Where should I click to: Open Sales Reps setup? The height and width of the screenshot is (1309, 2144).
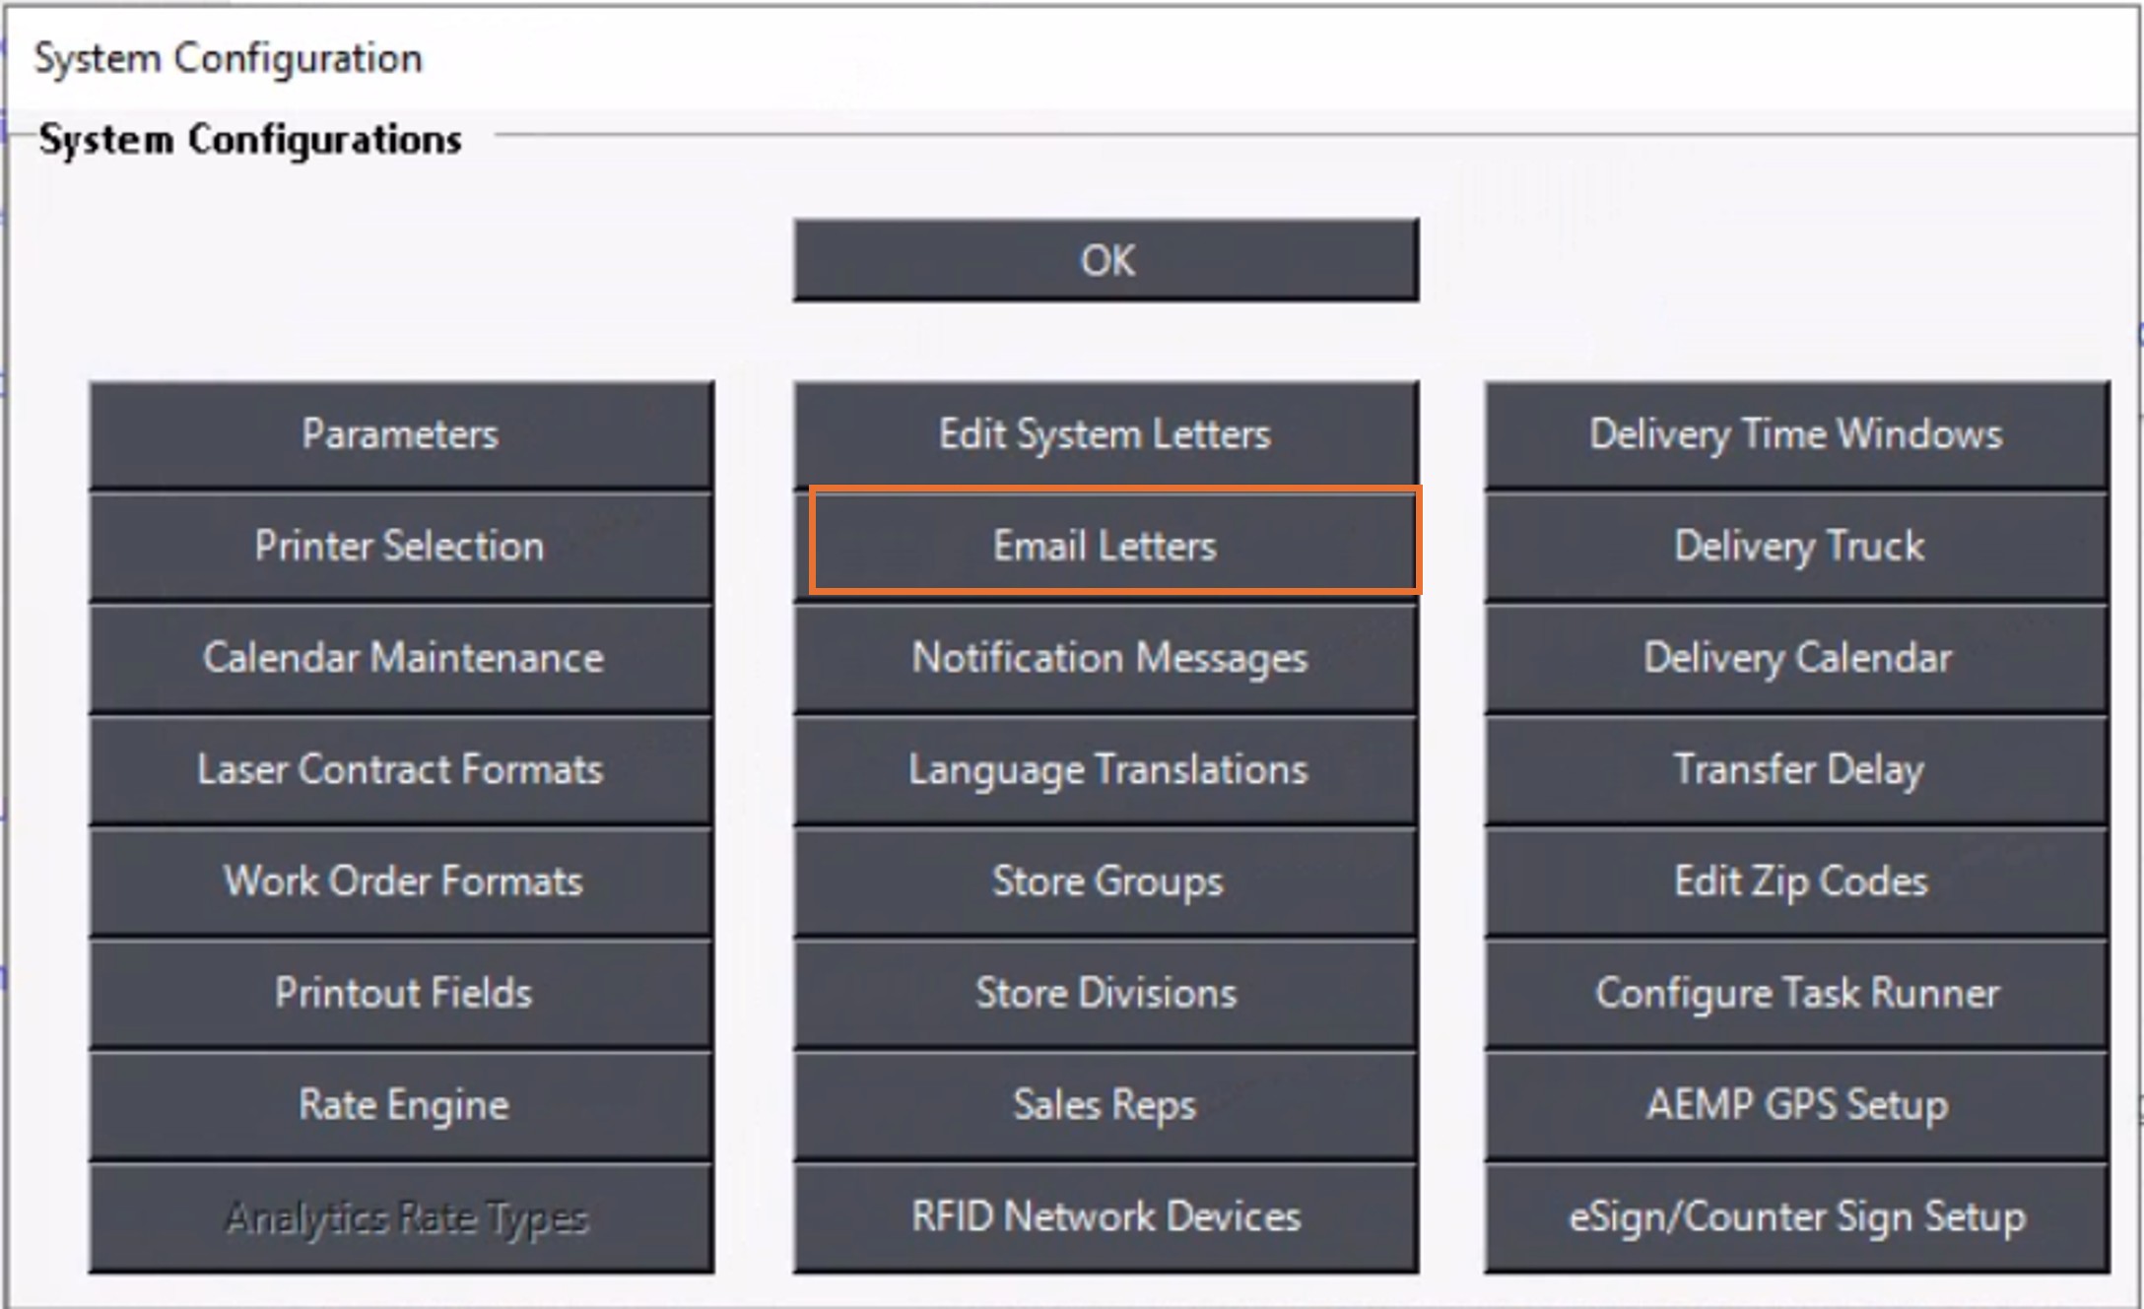pos(1105,1105)
